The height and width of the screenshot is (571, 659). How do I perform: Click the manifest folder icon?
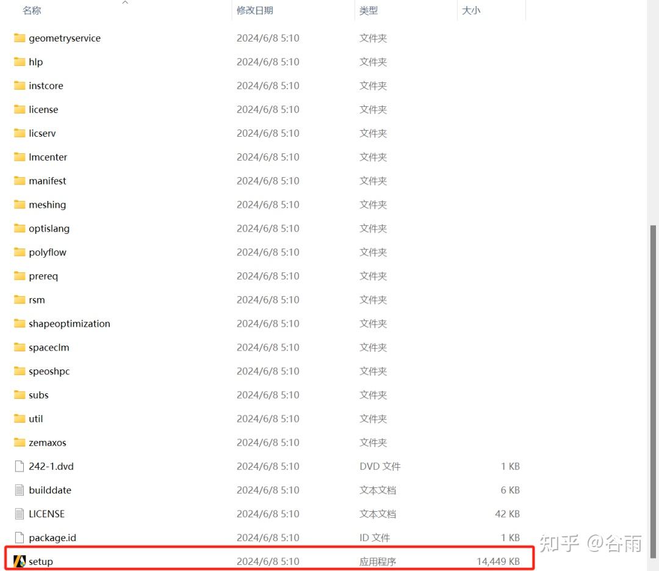20,181
